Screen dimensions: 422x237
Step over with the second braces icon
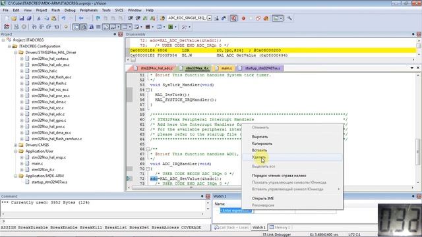pyautogui.click(x=42, y=27)
